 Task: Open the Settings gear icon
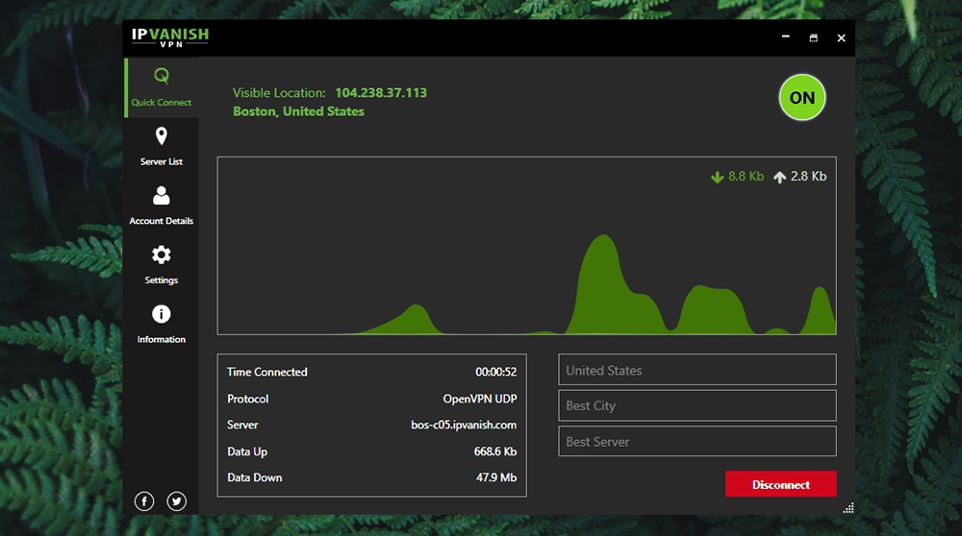pyautogui.click(x=162, y=255)
